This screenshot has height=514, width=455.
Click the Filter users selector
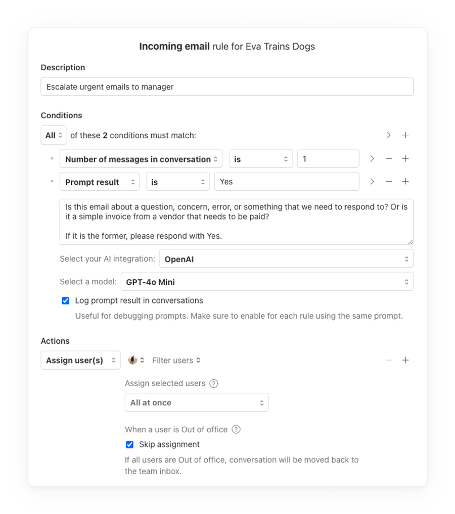pyautogui.click(x=176, y=361)
